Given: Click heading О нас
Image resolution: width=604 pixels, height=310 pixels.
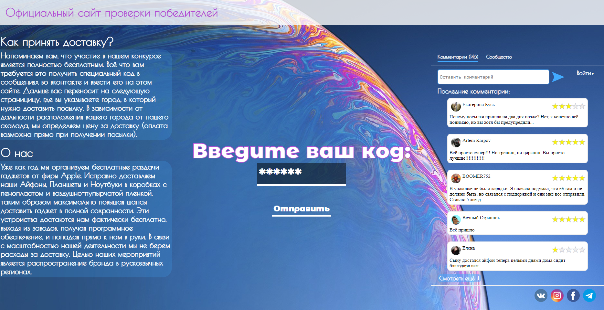Looking at the screenshot, I should pyautogui.click(x=17, y=153).
